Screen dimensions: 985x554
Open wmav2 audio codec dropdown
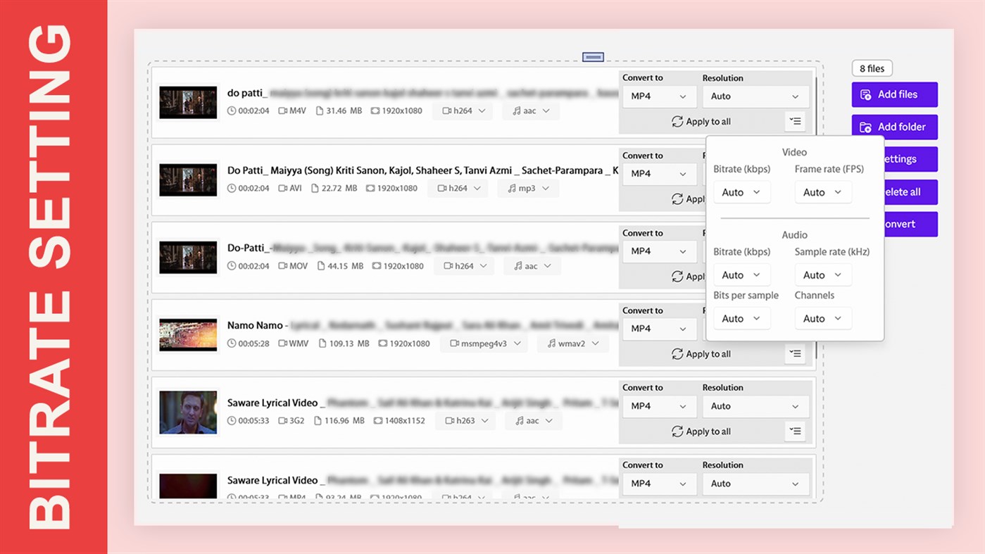(x=573, y=344)
